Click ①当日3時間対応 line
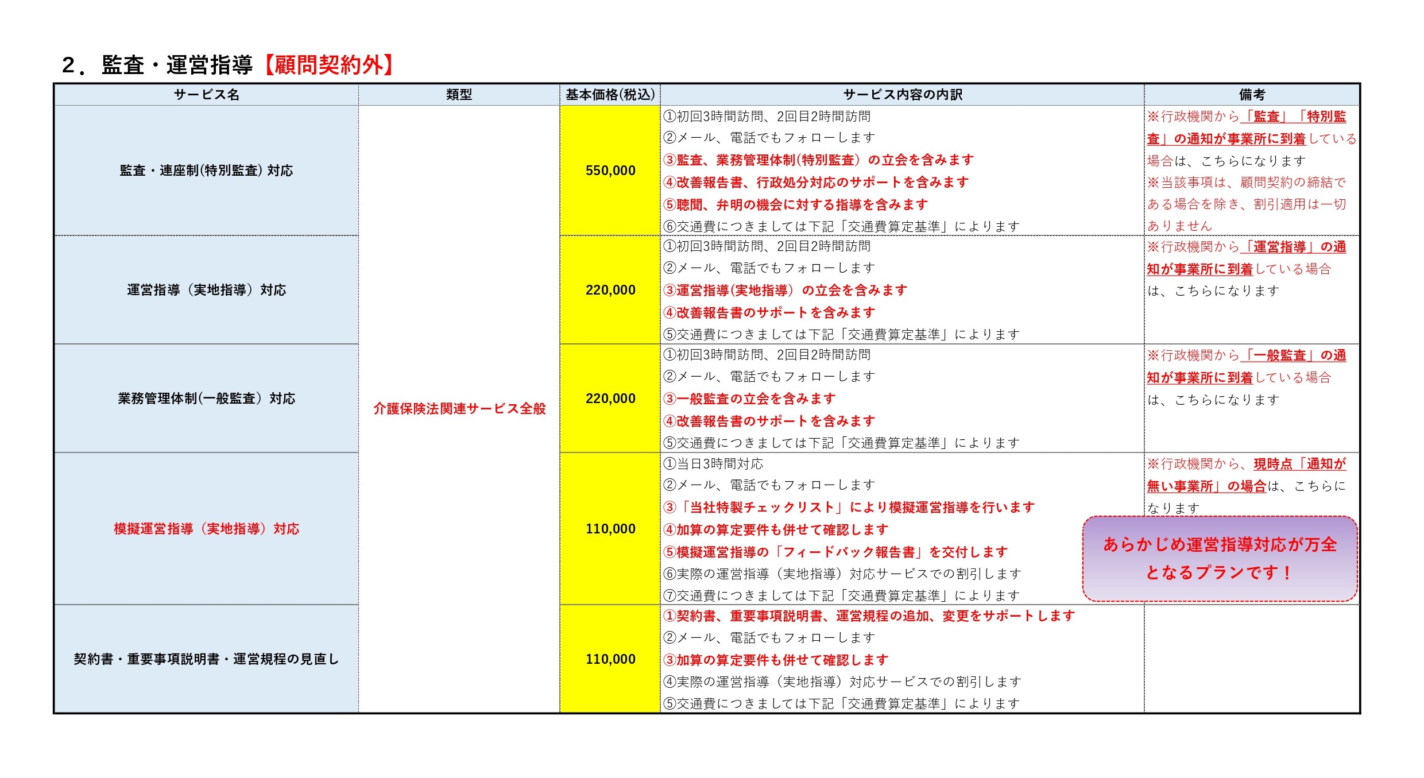The height and width of the screenshot is (778, 1424). 713,464
